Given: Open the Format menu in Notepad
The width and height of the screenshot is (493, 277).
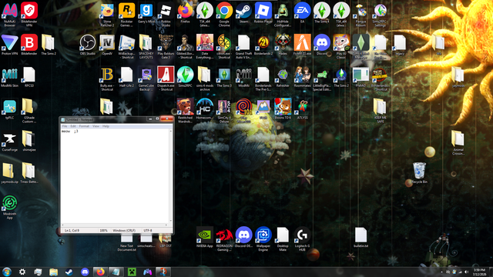Looking at the screenshot, I should click(x=84, y=126).
